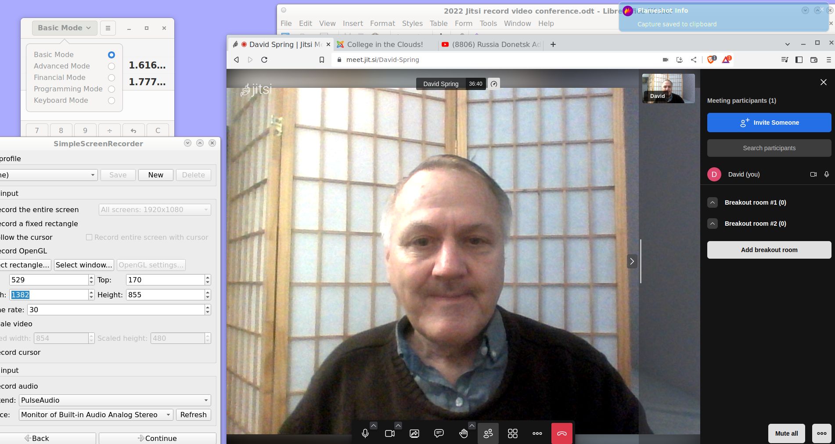This screenshot has height=444, width=835.
Task: Open LibreOffice Styles menu
Action: 412,23
